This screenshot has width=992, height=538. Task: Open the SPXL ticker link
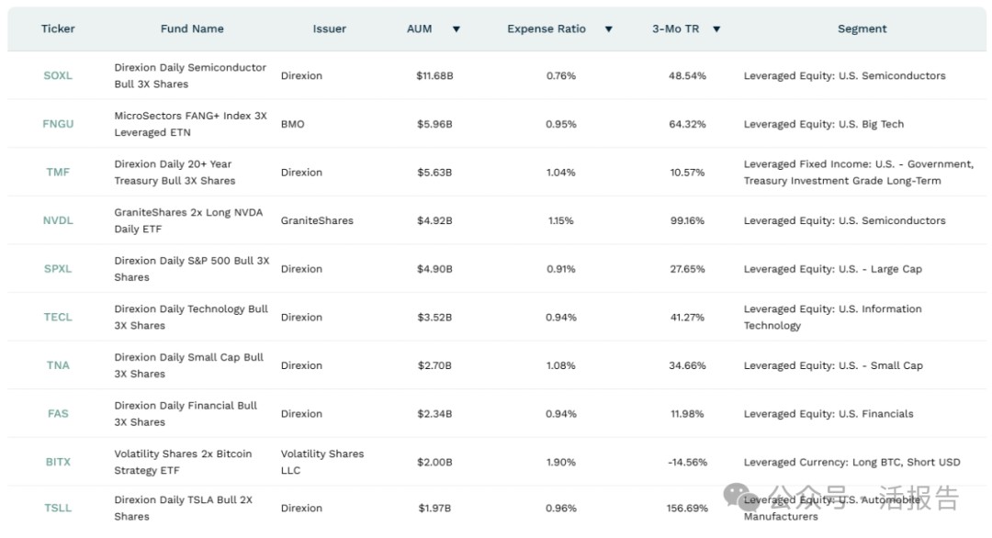58,269
